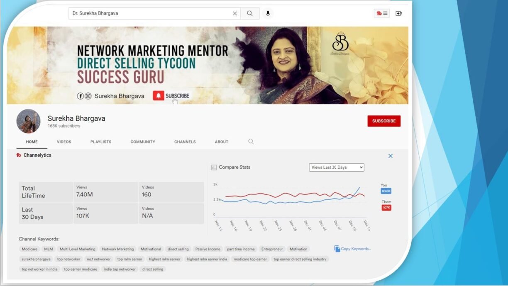Click the Copy Keywords link
Image resolution: width=508 pixels, height=286 pixels.
356,249
